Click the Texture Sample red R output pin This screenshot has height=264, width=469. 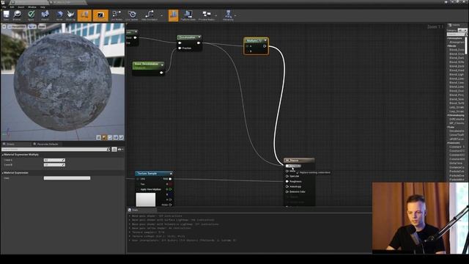pos(170,184)
